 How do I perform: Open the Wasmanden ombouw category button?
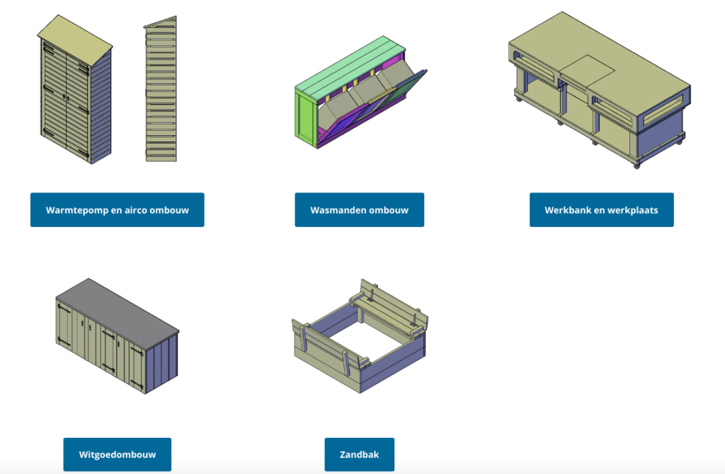(359, 210)
